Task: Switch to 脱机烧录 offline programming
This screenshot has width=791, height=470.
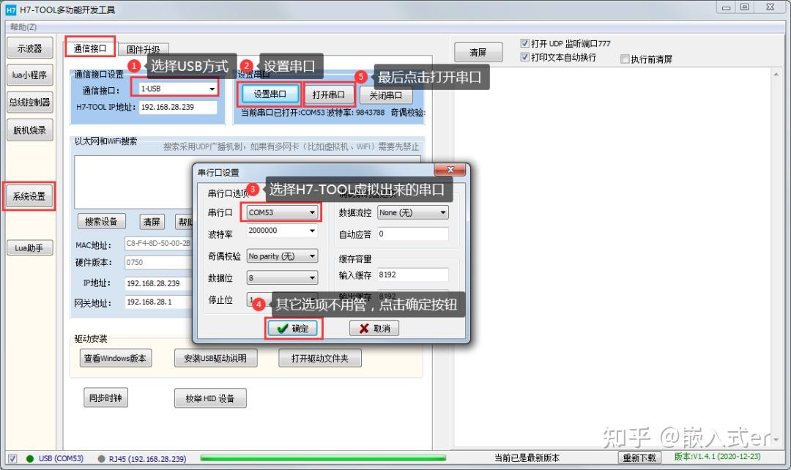Action: (x=29, y=130)
